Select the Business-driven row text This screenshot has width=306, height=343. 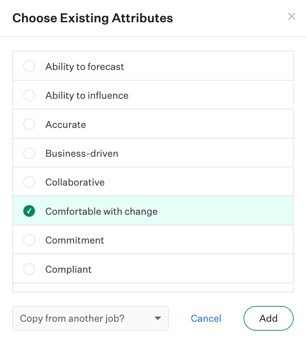click(x=82, y=153)
